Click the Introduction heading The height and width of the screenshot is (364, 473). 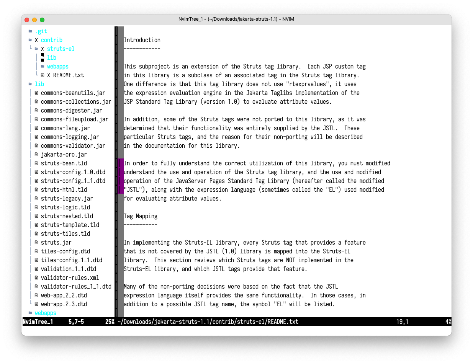142,40
